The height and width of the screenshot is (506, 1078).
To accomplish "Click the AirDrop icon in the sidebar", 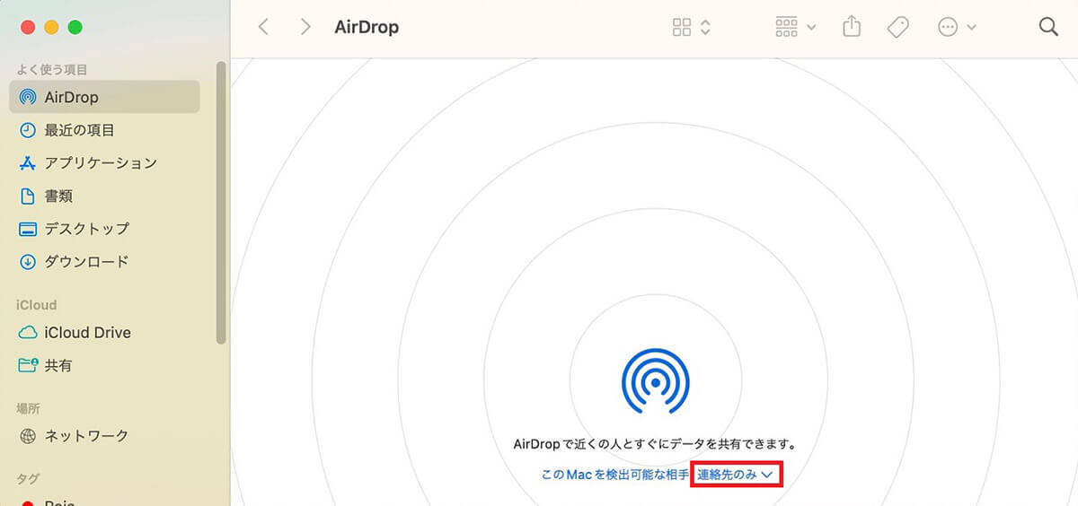I will tap(28, 97).
